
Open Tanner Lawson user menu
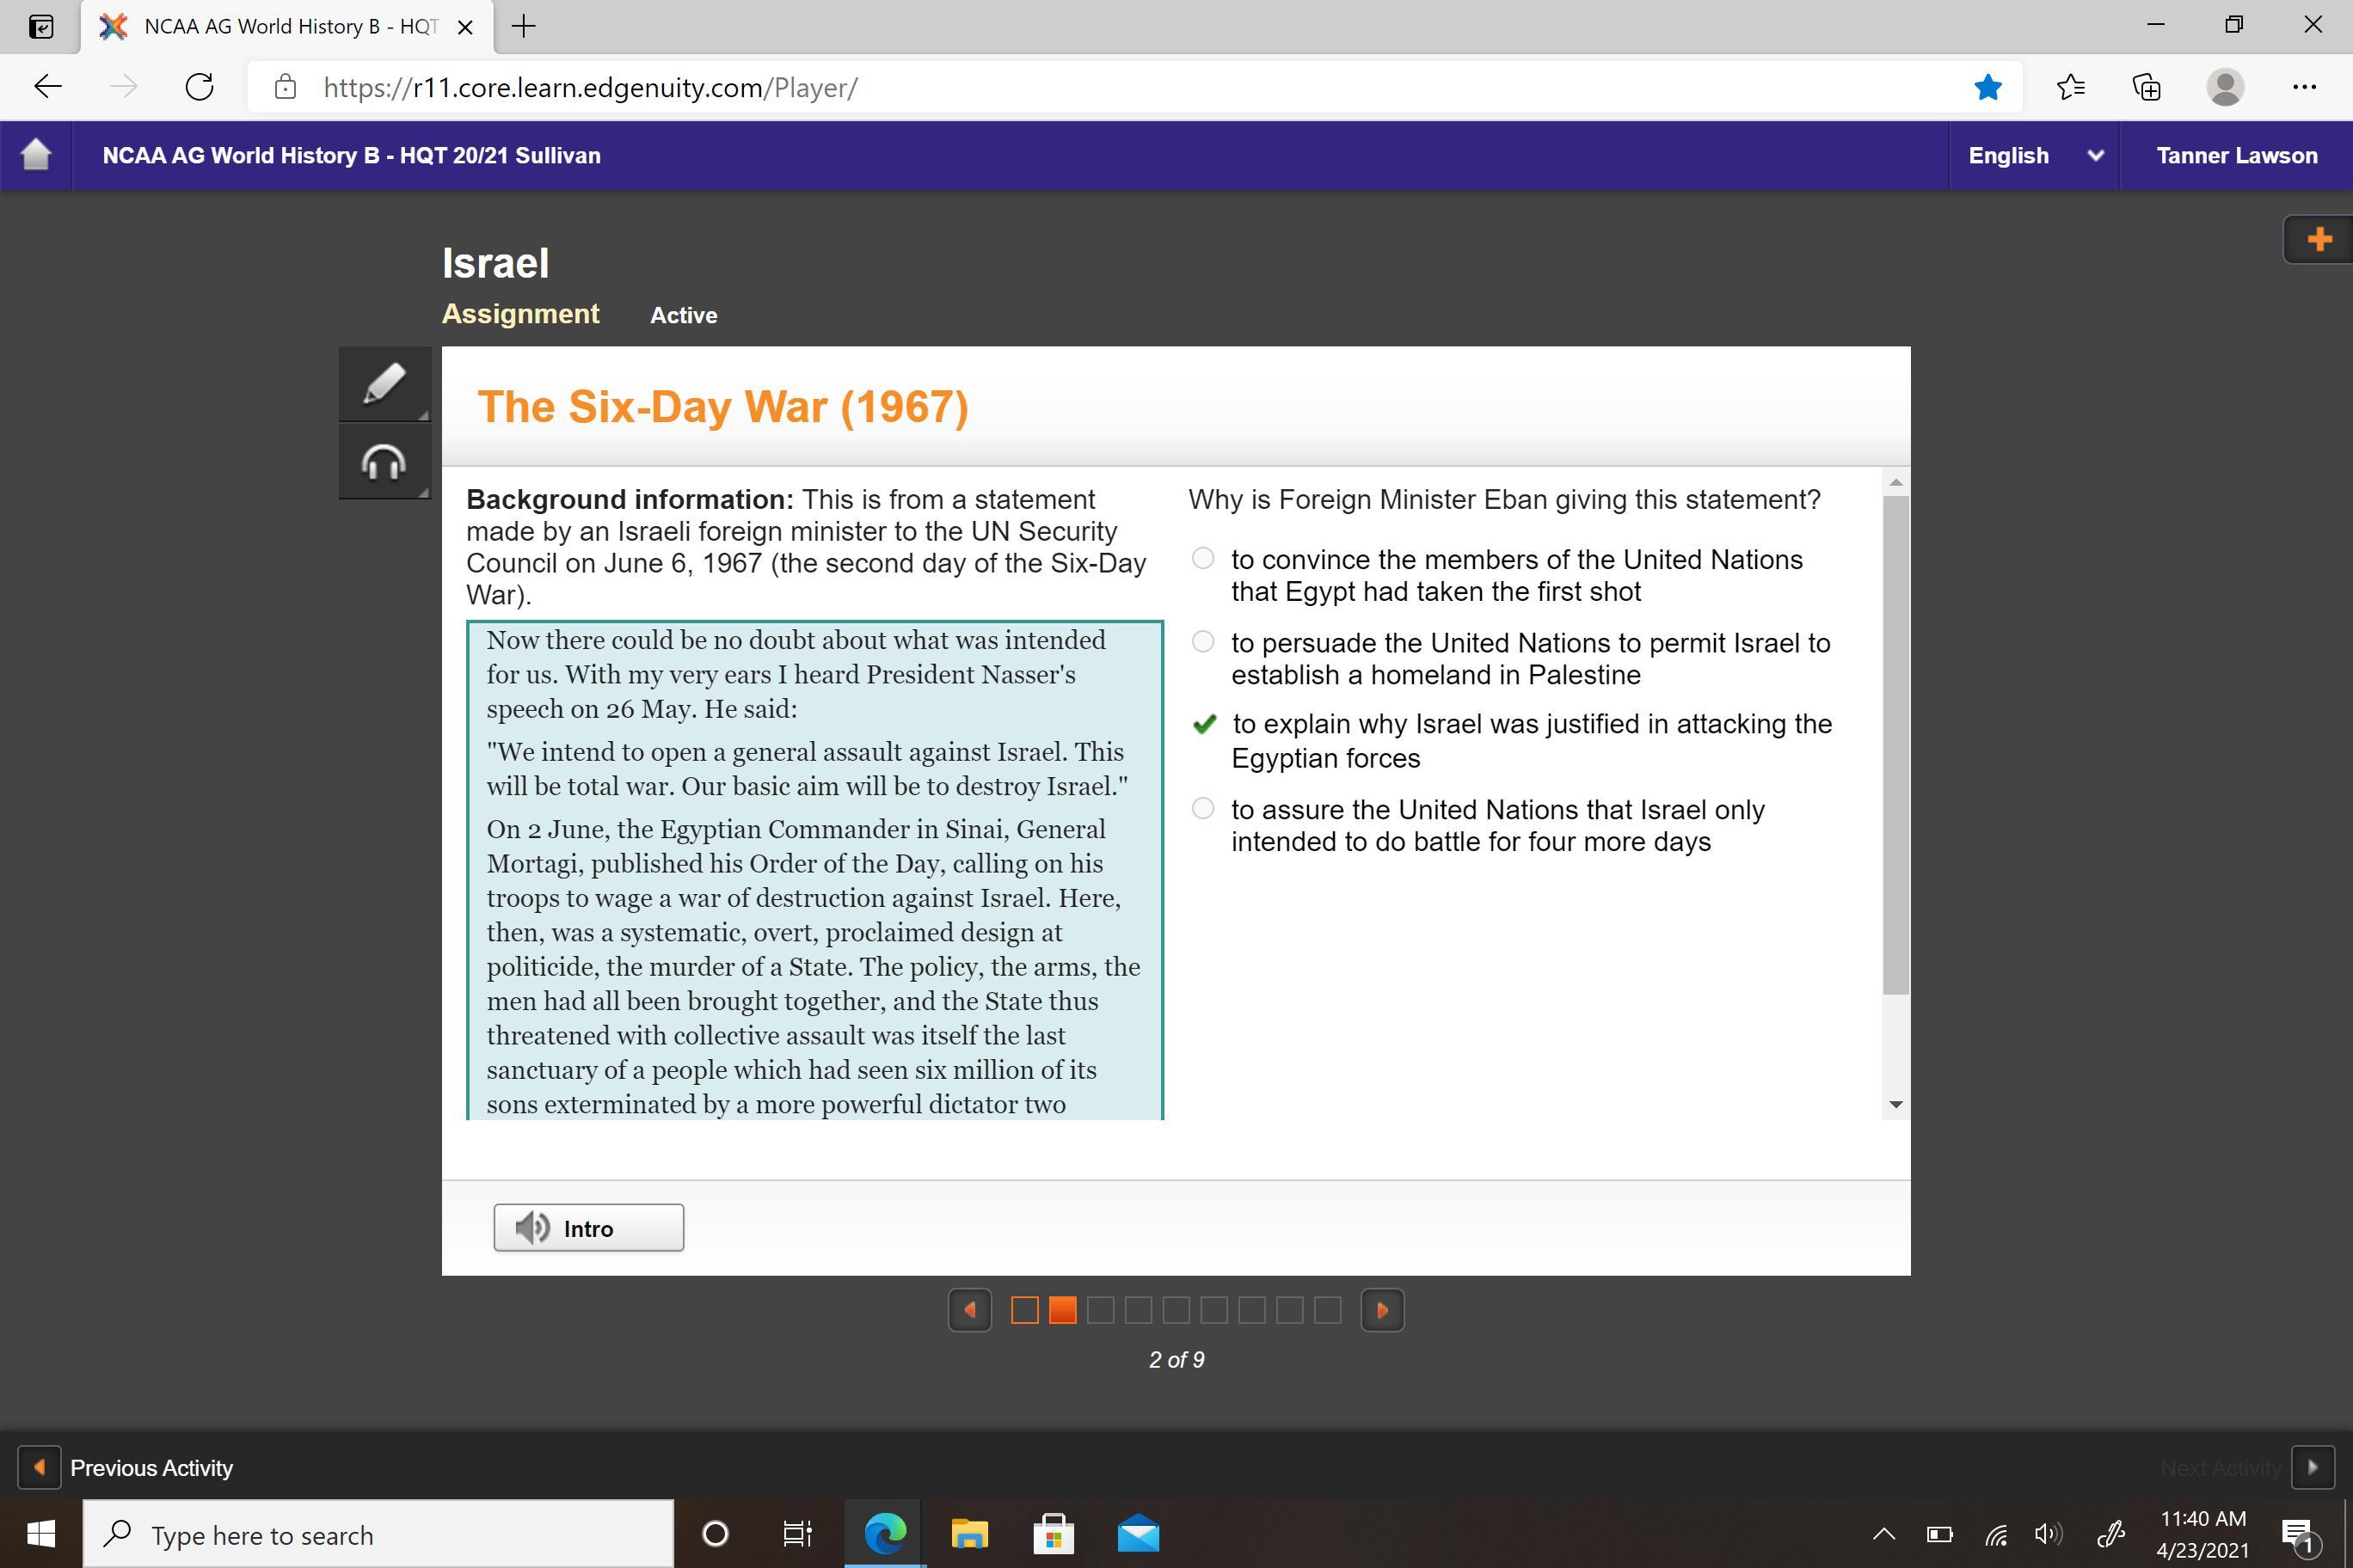(x=2236, y=156)
